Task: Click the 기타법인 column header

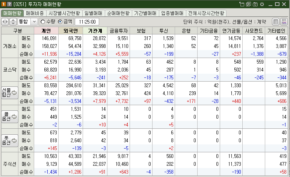Action: pos(276,31)
